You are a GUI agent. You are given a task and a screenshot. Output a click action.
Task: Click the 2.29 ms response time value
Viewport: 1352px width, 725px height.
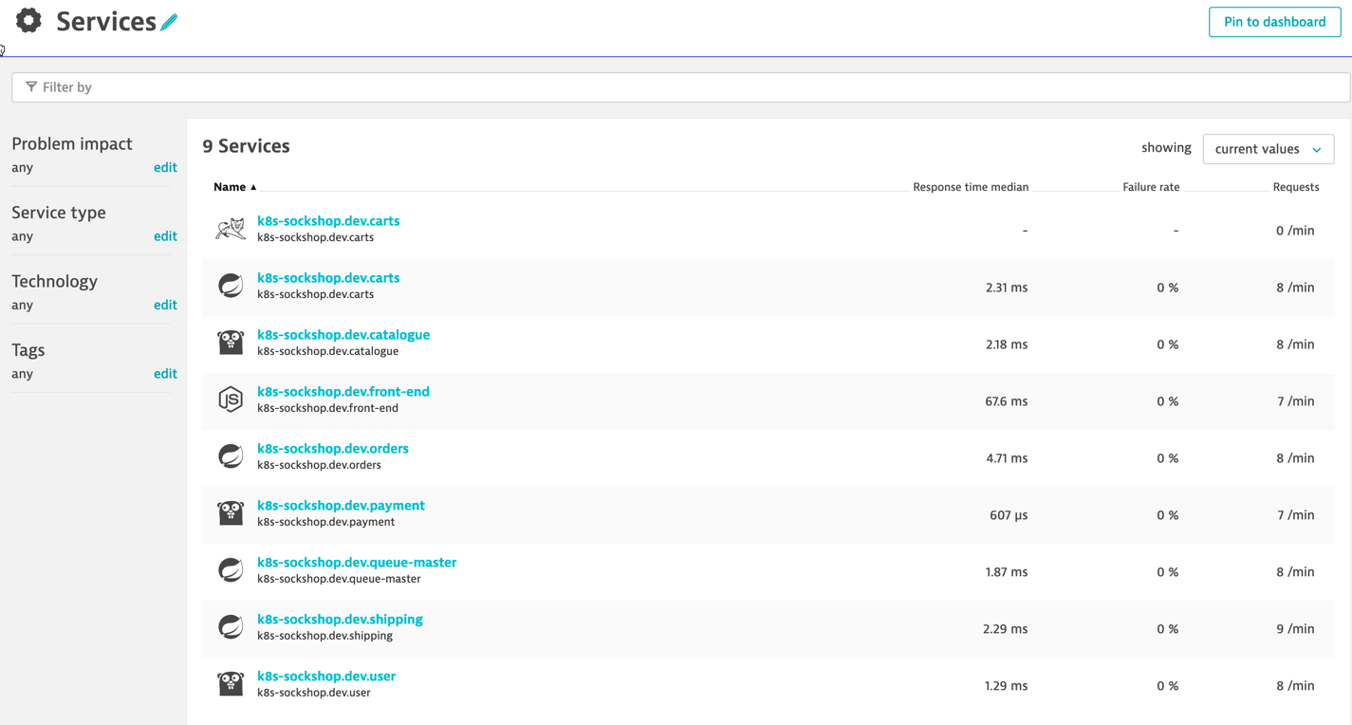(x=1006, y=629)
